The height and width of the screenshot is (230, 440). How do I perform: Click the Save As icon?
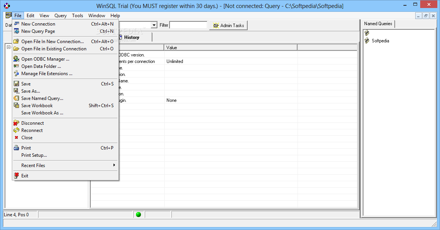tap(16, 91)
